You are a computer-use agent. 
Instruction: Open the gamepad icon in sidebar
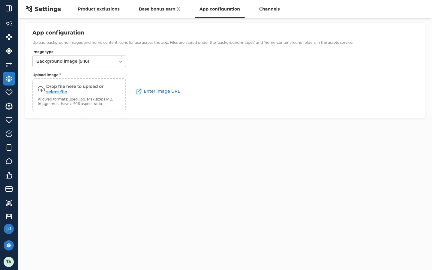coord(9,37)
